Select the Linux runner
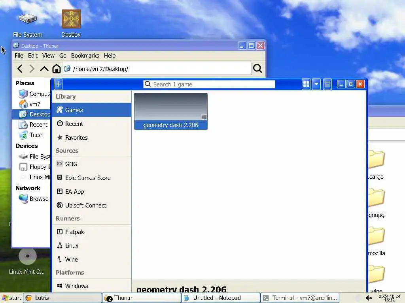Screen dimensions: 405x303 pyautogui.click(x=92, y=245)
